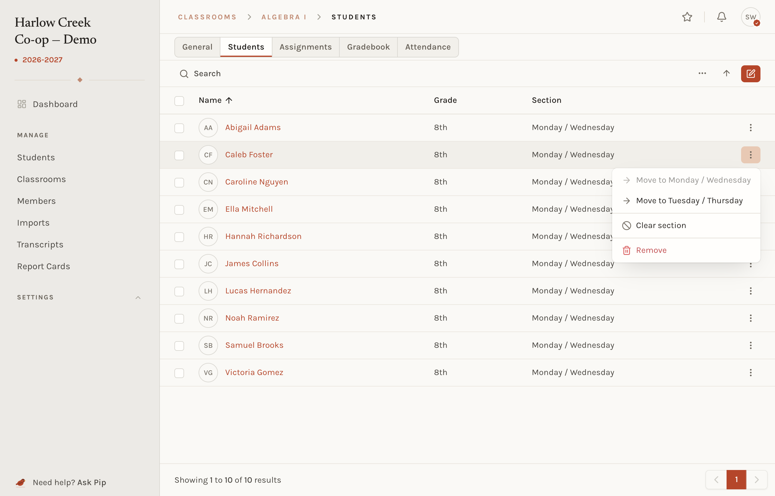Click page 1 pagination button
This screenshot has height=496, width=775.
[736, 480]
